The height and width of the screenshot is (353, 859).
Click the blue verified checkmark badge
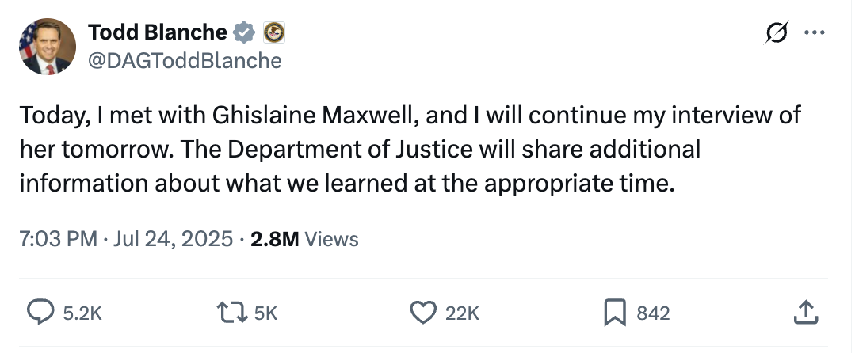(x=245, y=32)
